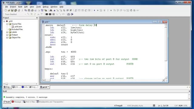This screenshot has height=109, width=194.
Task: Undo the last edit via toolbar
Action: click(x=36, y=11)
